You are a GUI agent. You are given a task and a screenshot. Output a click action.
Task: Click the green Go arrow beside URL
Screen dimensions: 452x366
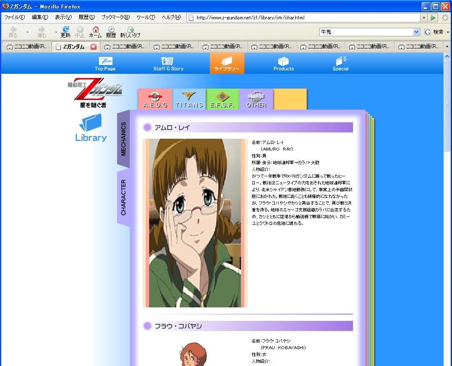tap(433, 18)
